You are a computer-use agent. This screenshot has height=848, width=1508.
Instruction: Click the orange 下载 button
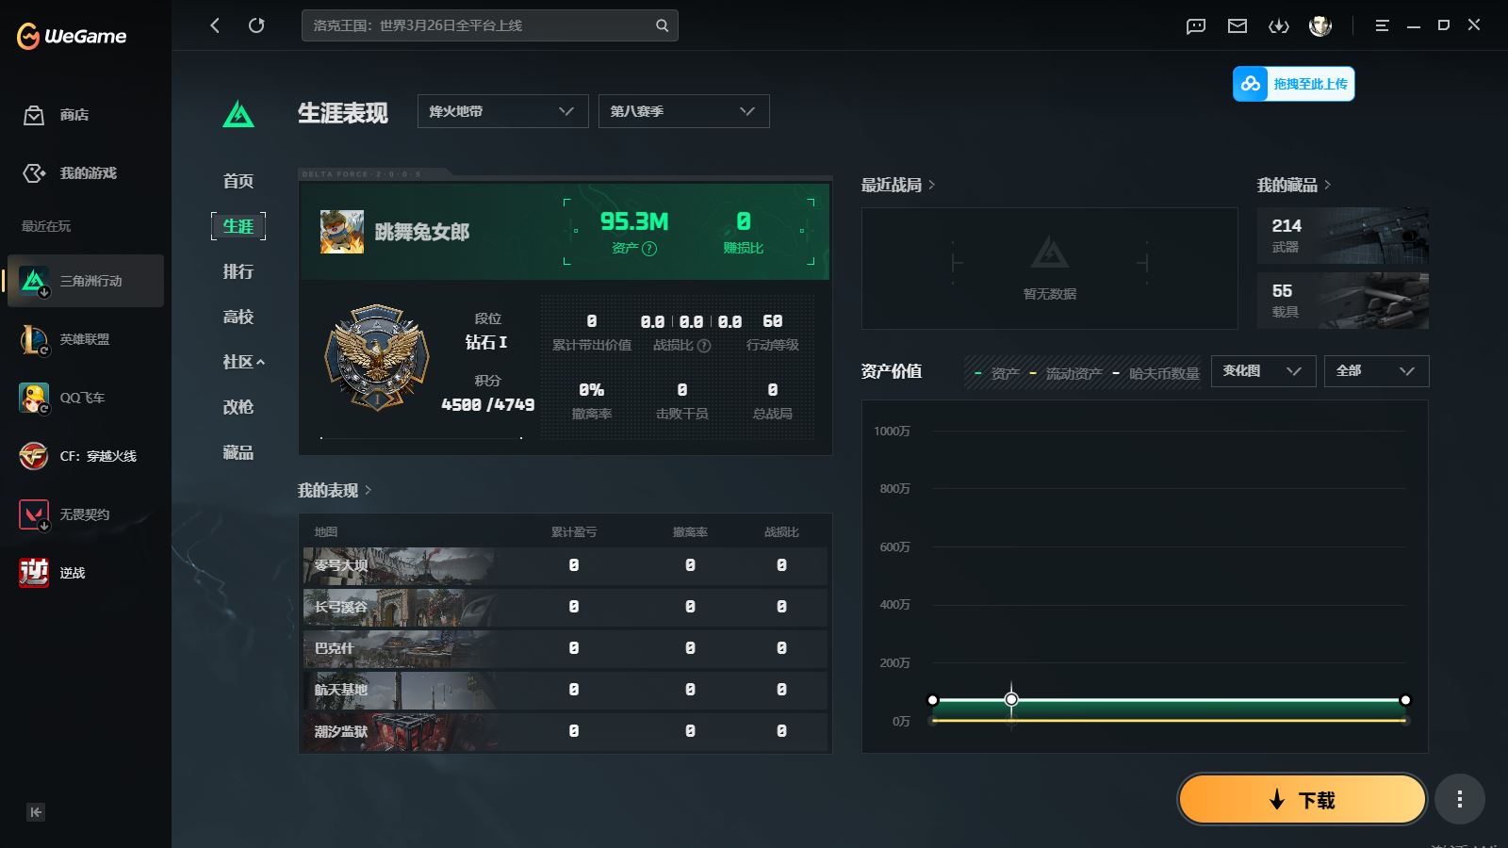coord(1302,800)
